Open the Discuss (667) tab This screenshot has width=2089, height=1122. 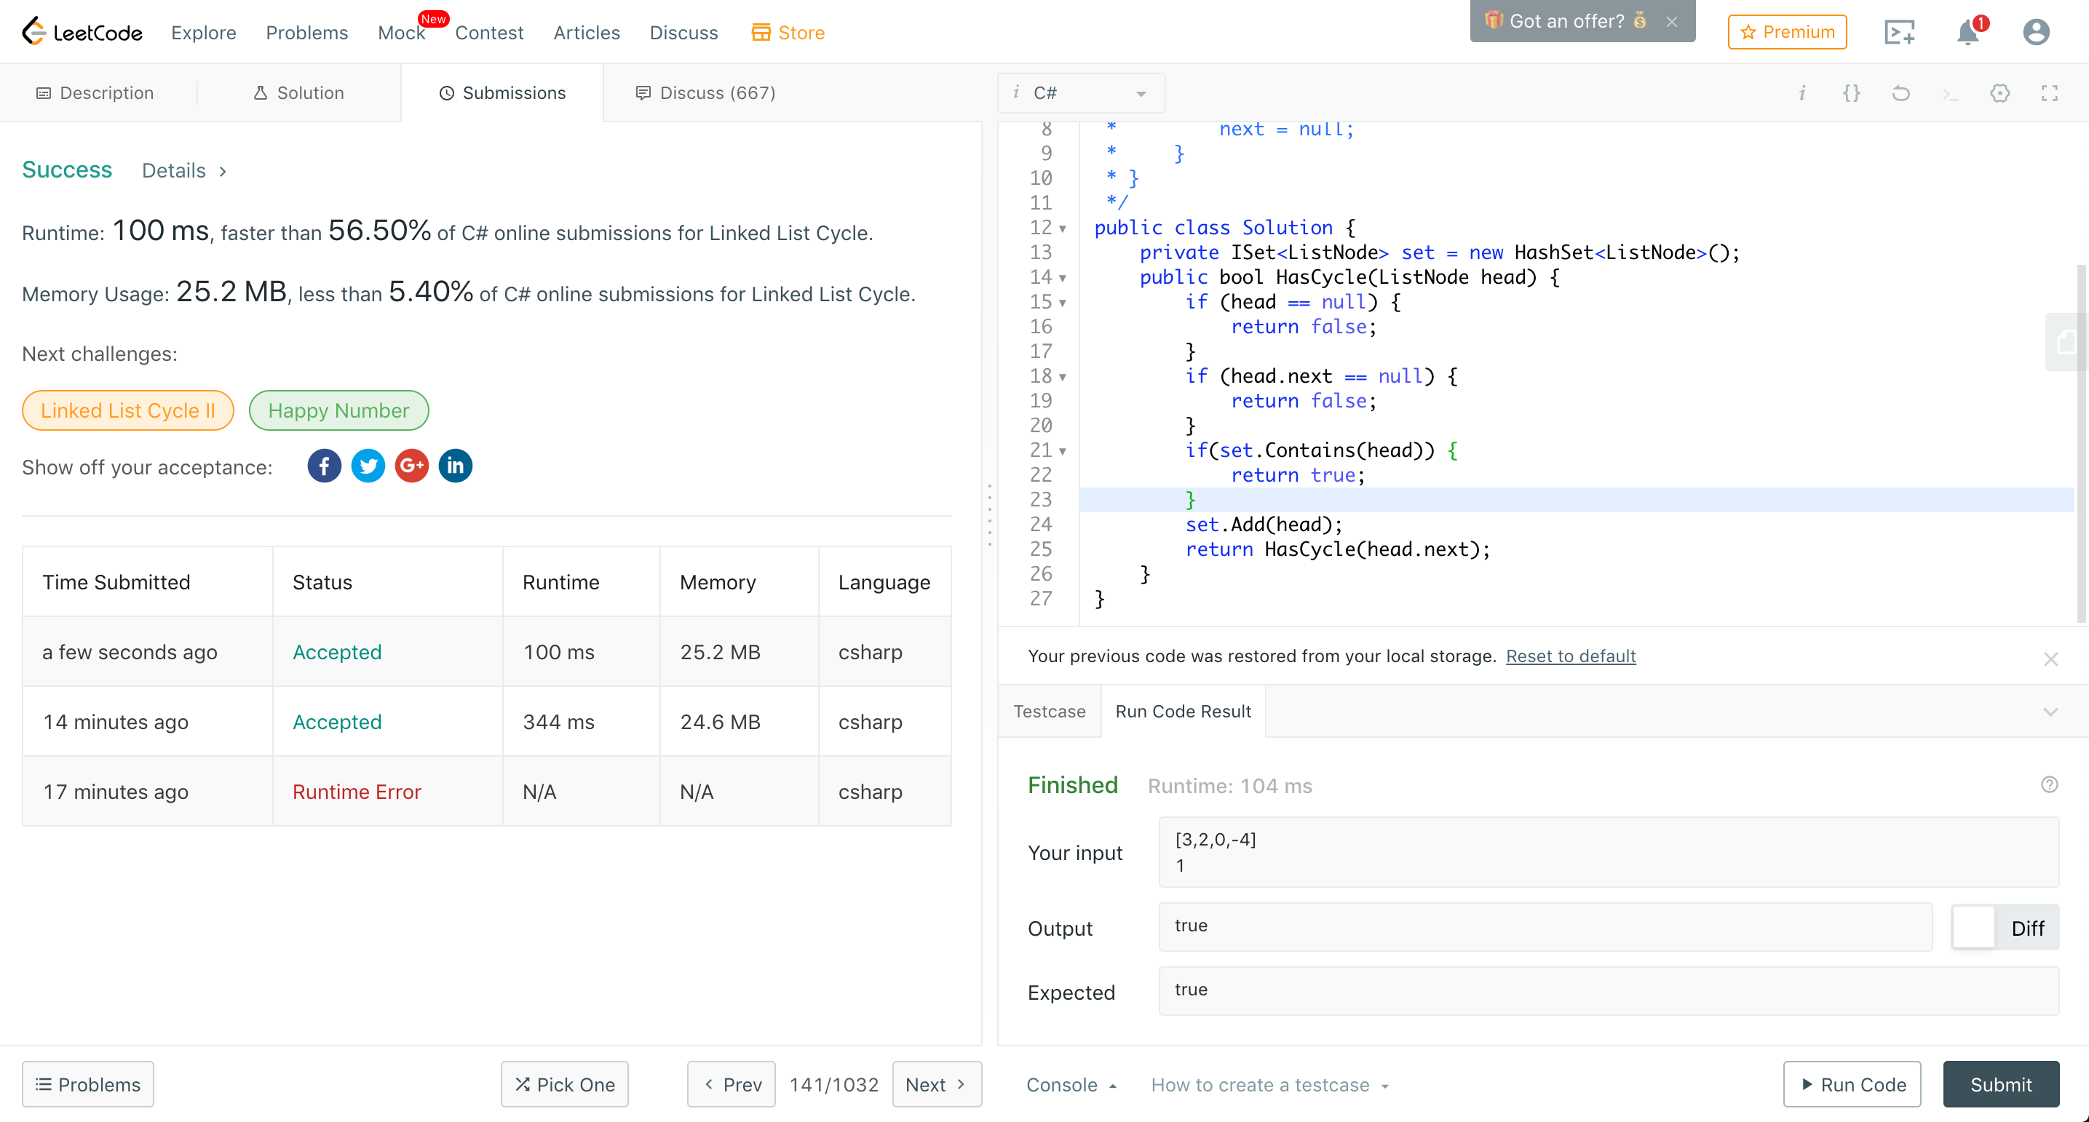point(705,93)
